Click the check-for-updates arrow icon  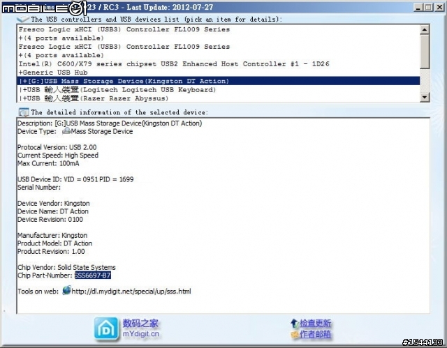294,324
